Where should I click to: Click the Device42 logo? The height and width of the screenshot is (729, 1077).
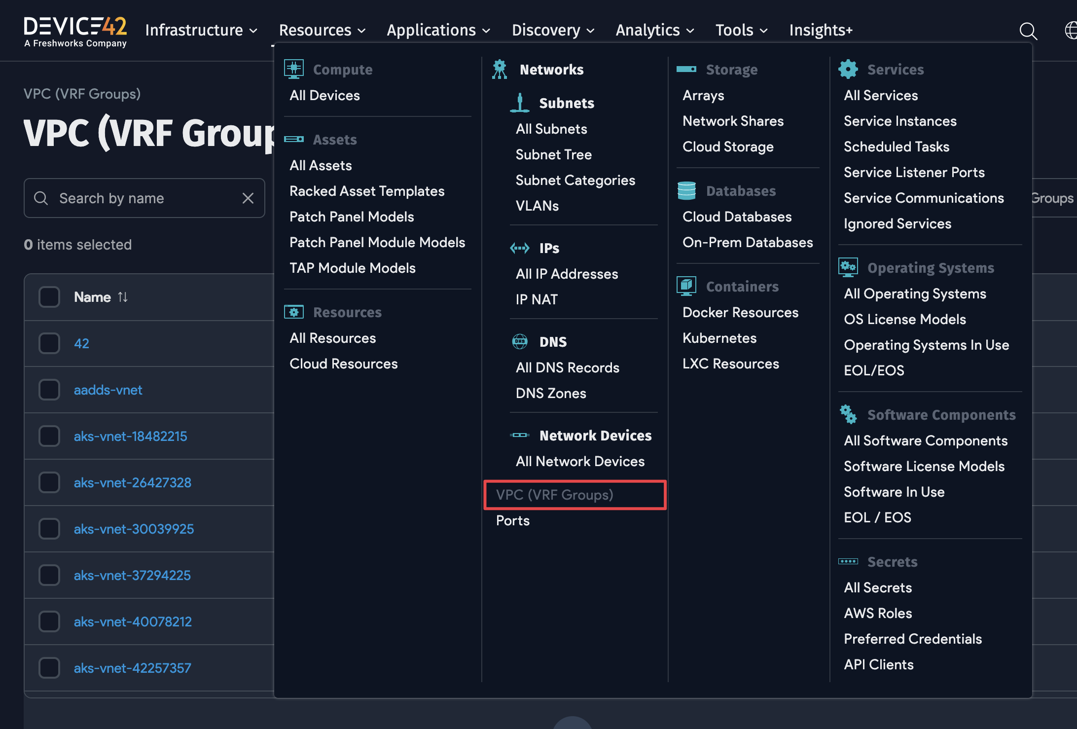pos(75,31)
